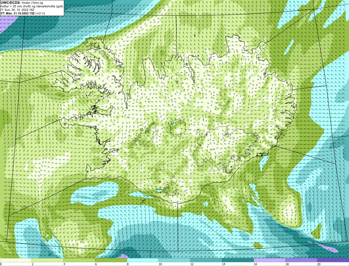Click the scale label "16"
The image size is (349, 266).
[255, 264]
